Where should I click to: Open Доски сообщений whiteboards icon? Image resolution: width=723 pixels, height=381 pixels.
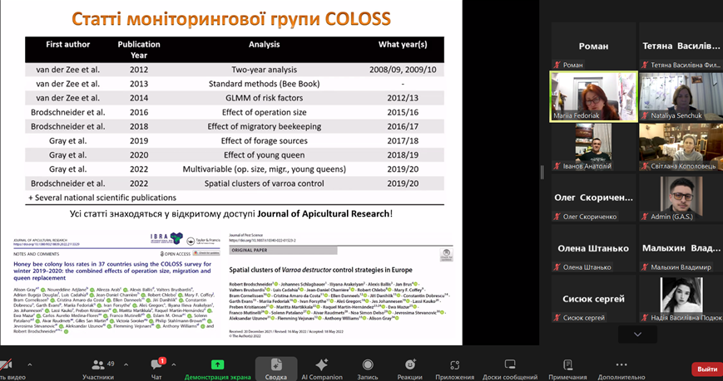510,365
